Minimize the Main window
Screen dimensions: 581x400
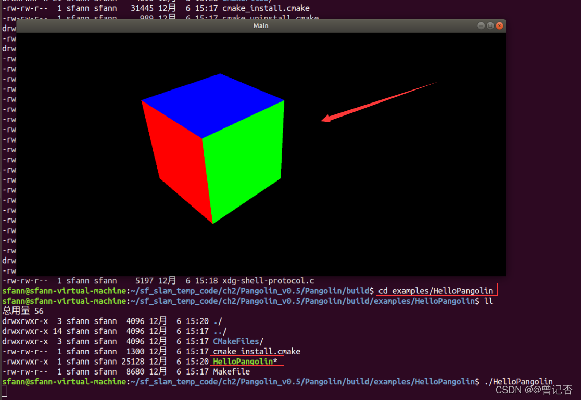pyautogui.click(x=481, y=25)
